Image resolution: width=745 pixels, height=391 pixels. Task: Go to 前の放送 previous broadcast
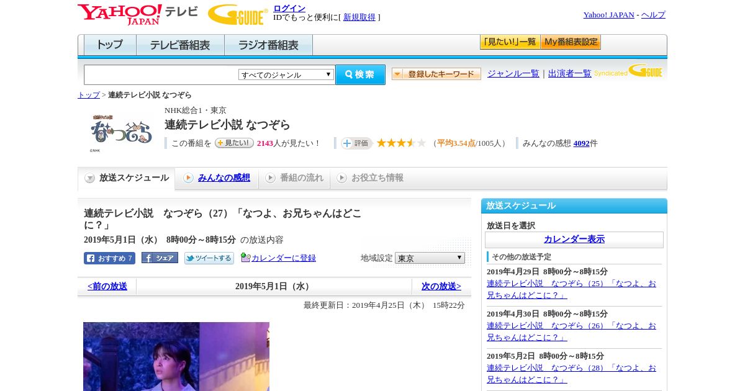pyautogui.click(x=107, y=287)
